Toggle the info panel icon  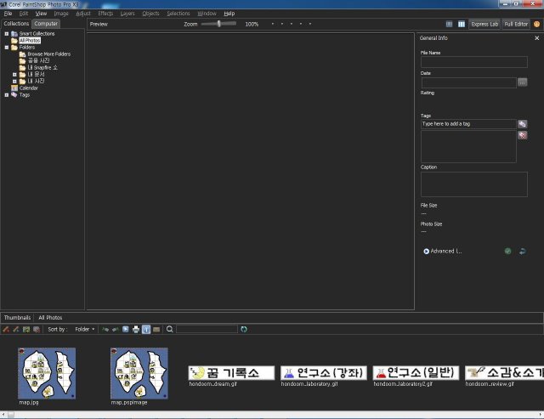coord(146,329)
